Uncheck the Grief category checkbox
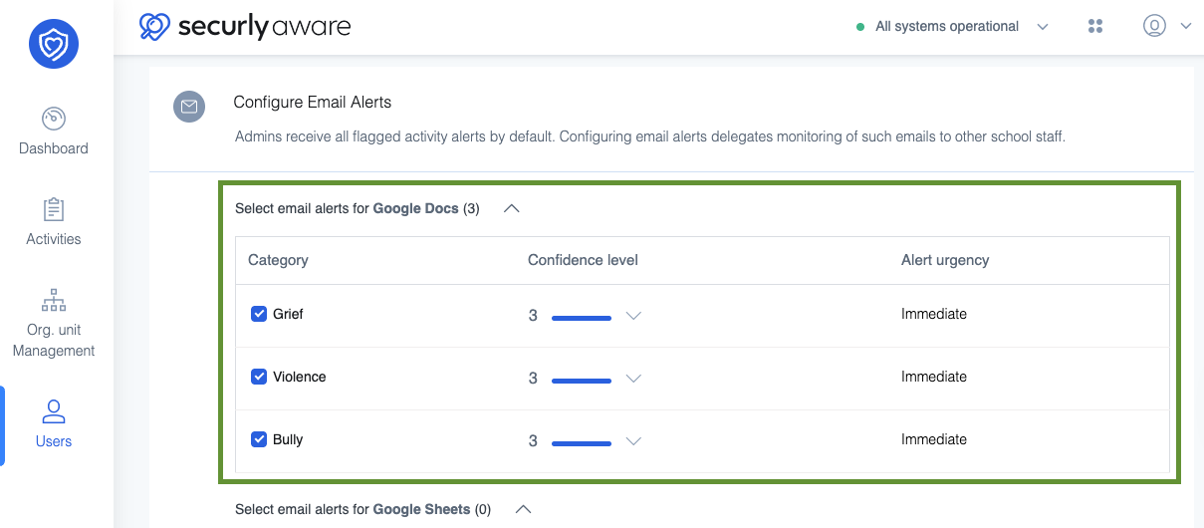The height and width of the screenshot is (528, 1204). coord(259,314)
